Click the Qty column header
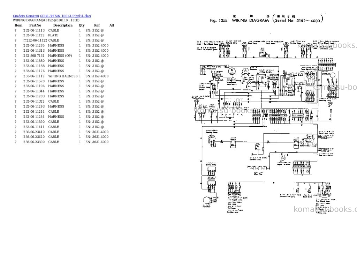Image resolution: width=357 pixels, height=253 pixels. click(x=82, y=25)
